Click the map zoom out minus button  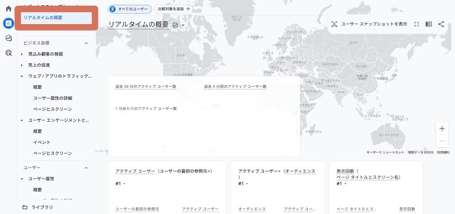click(442, 142)
